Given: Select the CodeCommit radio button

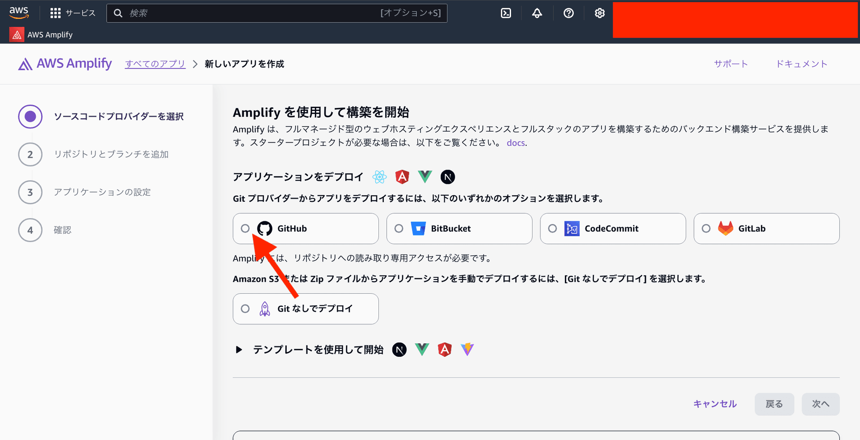Looking at the screenshot, I should click(552, 228).
